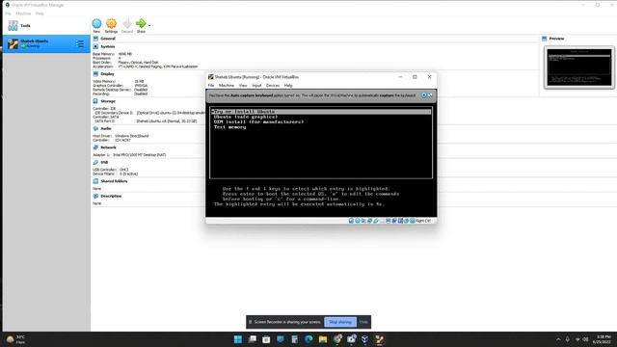Click 'Intel PRO/1000 MT Desktop (NAT)' adapter text
Screen dimensions: 617x347
[x=139, y=155]
